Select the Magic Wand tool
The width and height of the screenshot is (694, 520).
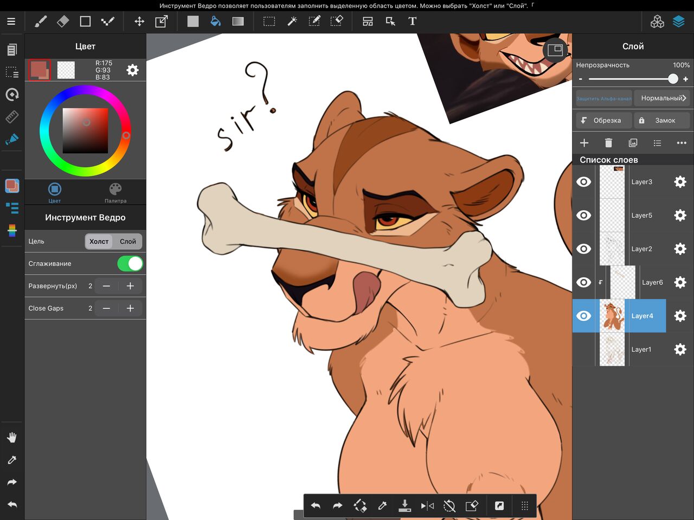[292, 21]
